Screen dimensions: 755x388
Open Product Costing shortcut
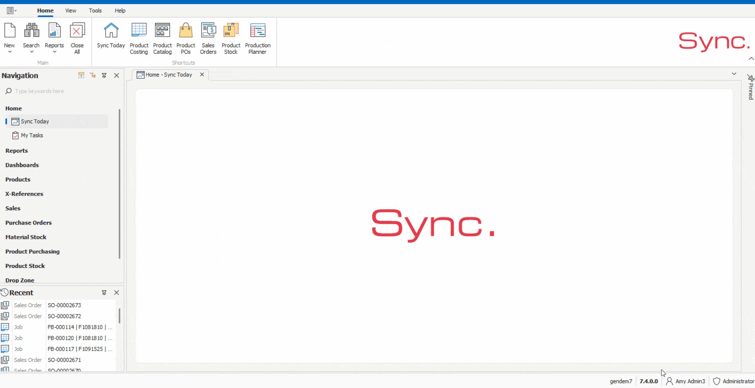point(139,38)
